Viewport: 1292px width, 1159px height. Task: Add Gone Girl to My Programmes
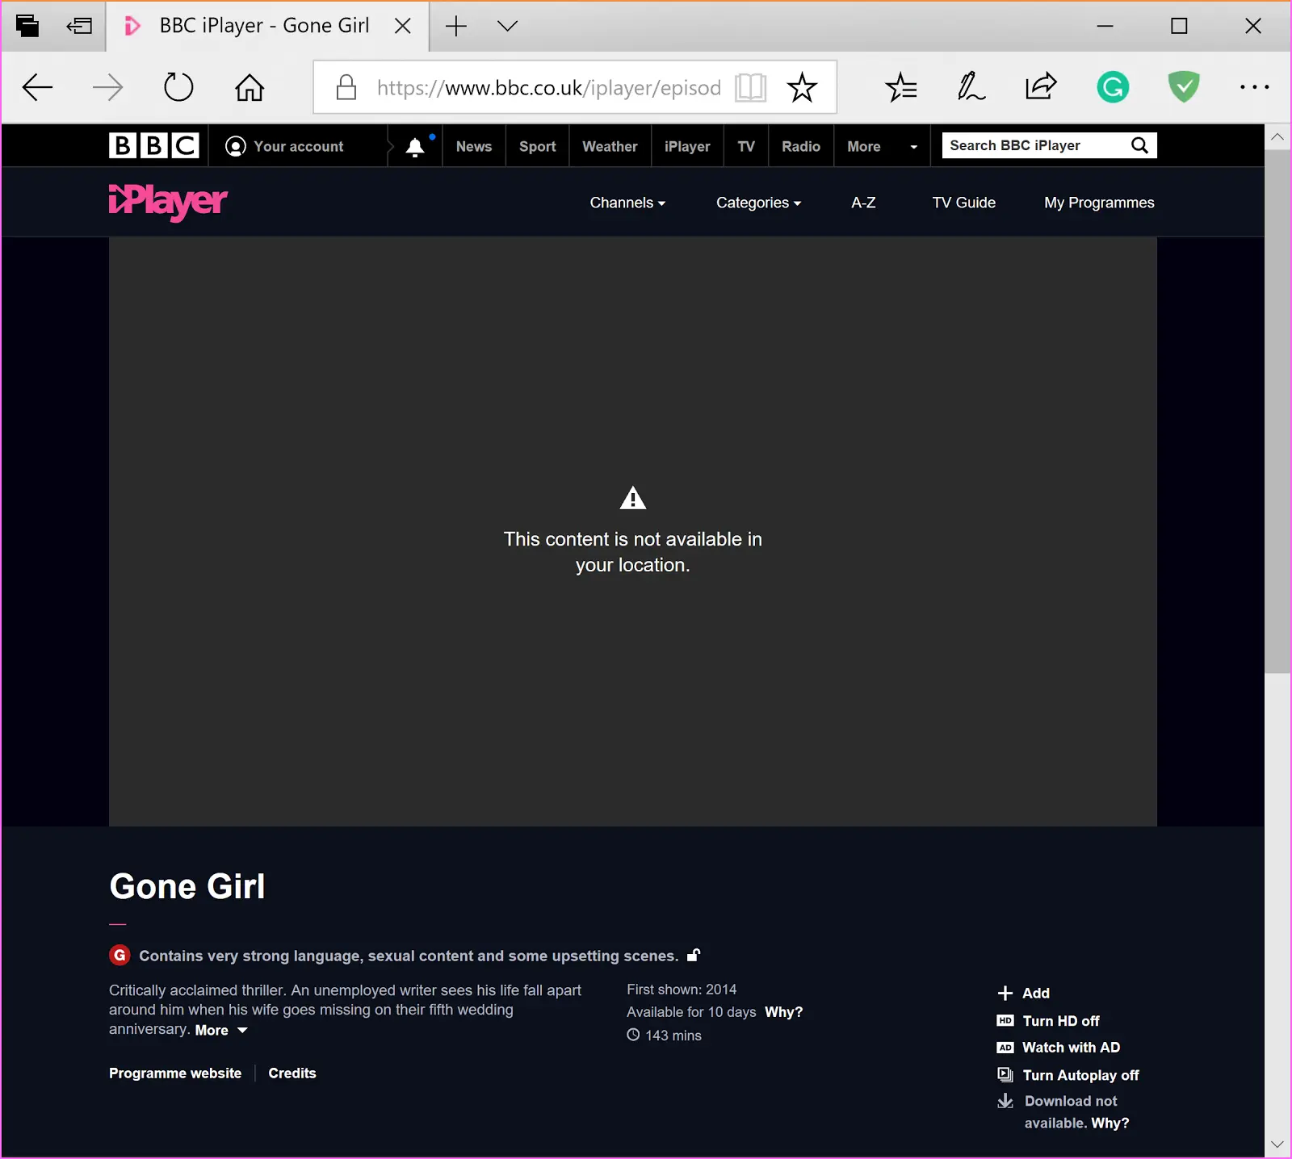[1023, 994]
